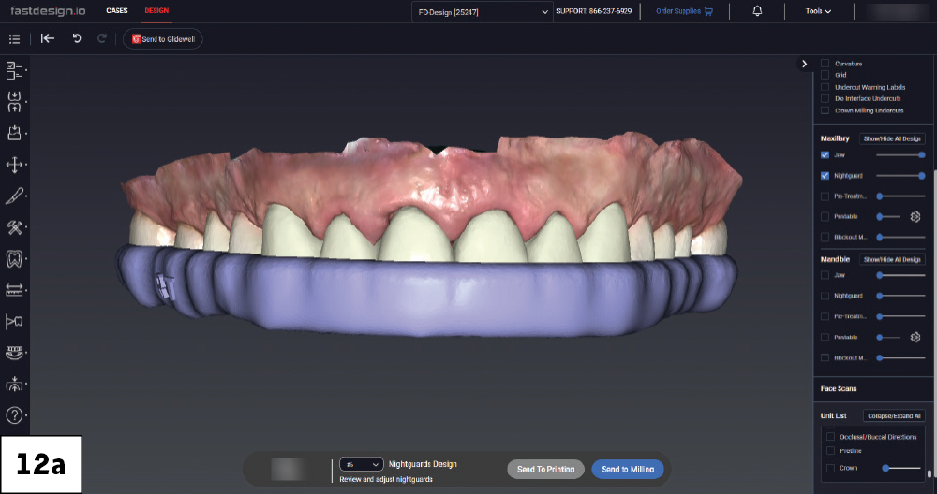Click the jaw import/export icon in sidebar

(14, 101)
